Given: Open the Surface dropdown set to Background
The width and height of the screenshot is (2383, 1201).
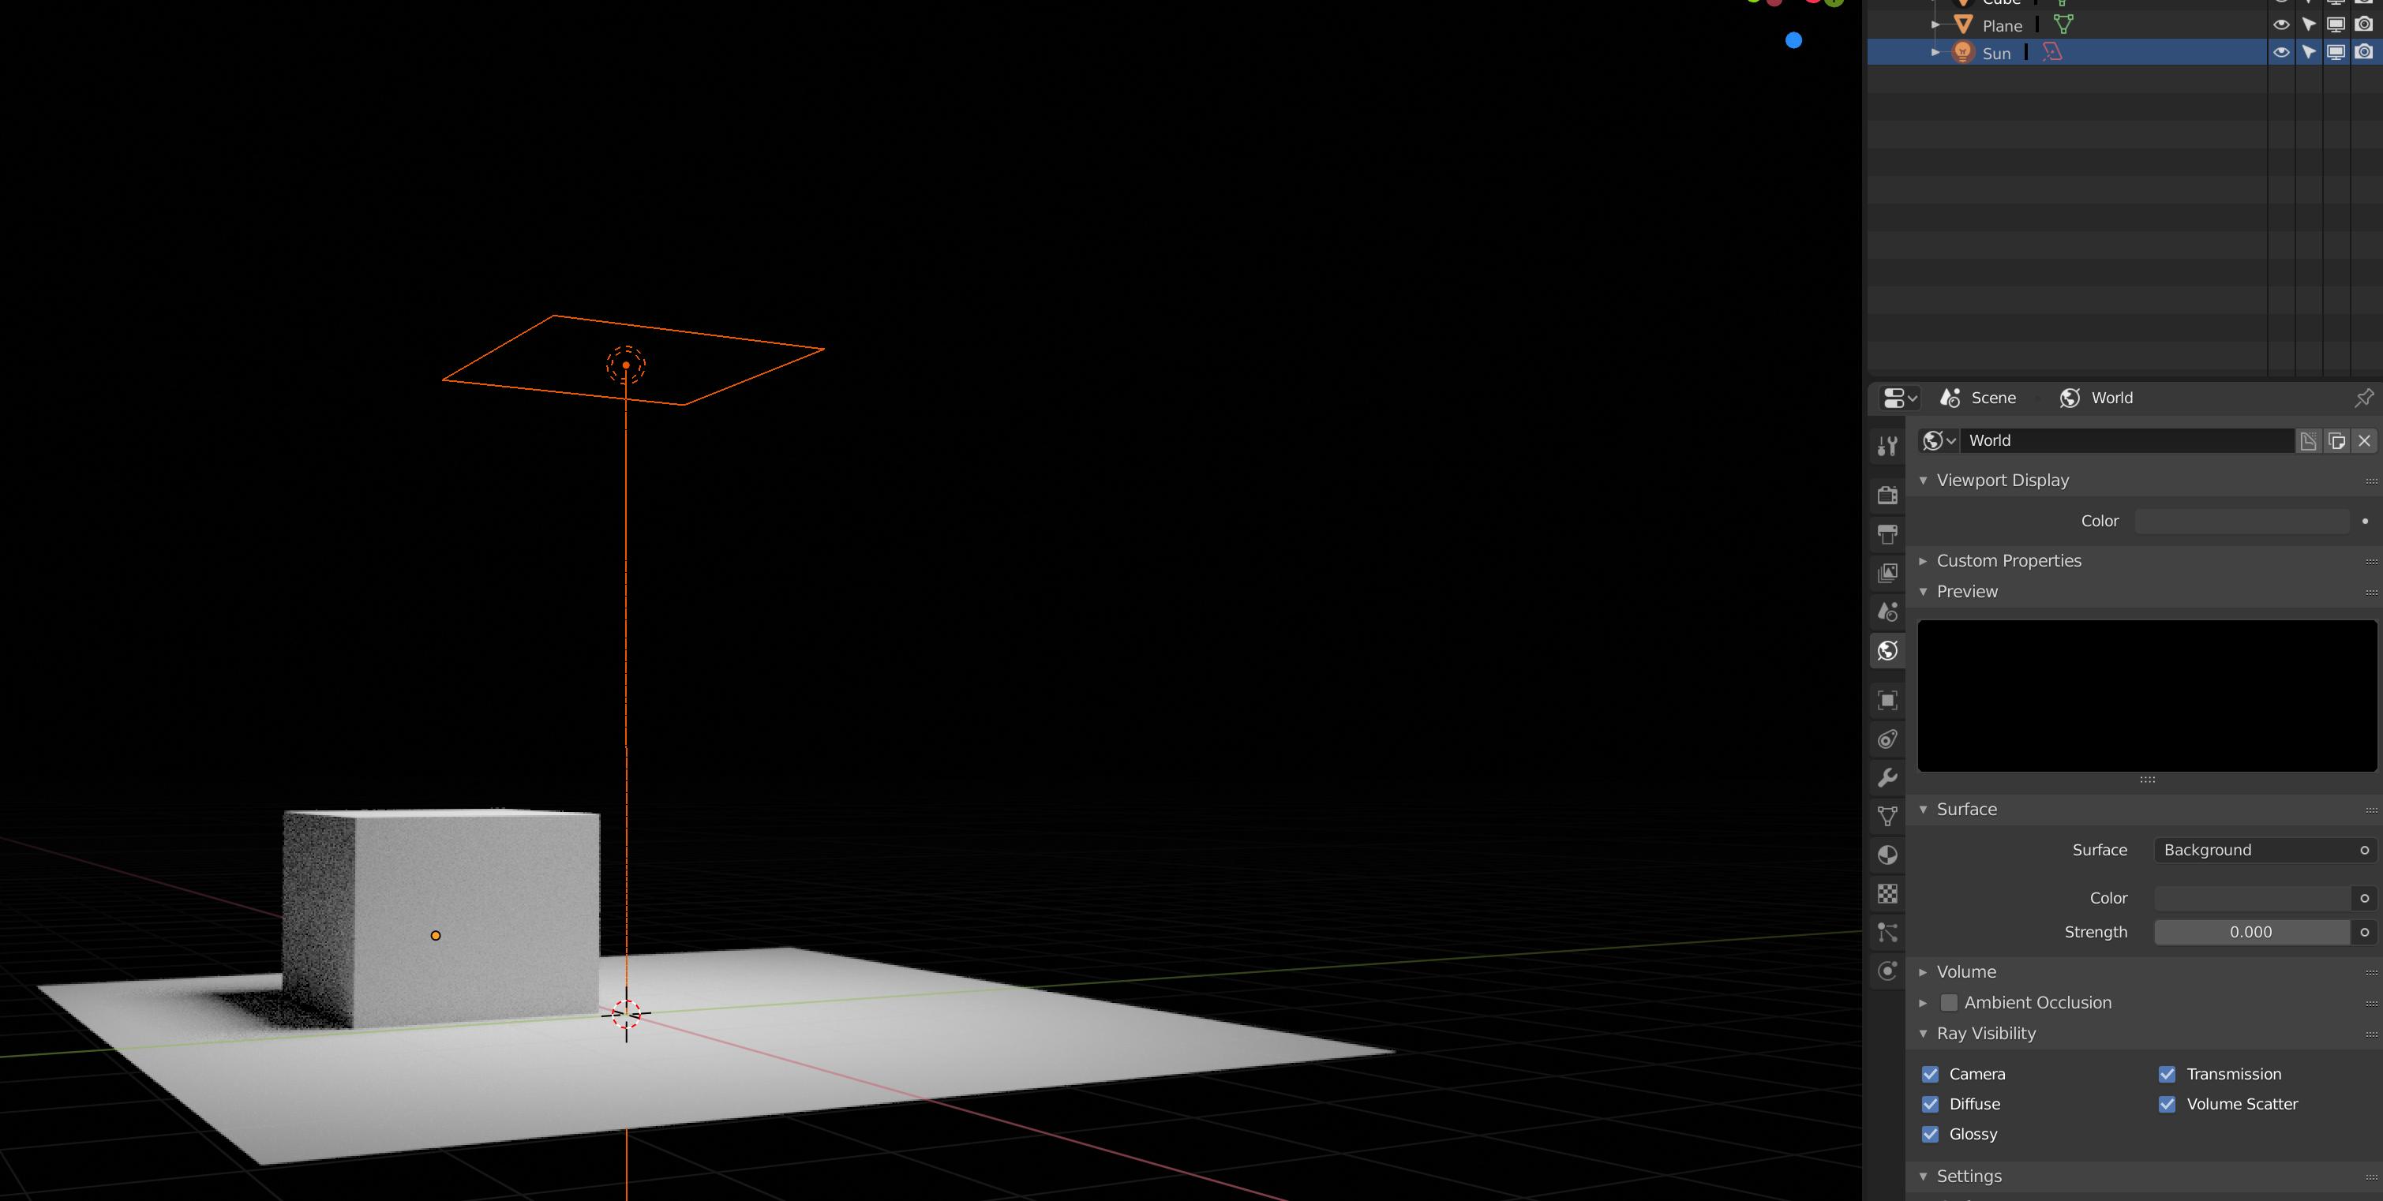Looking at the screenshot, I should pyautogui.click(x=2257, y=850).
